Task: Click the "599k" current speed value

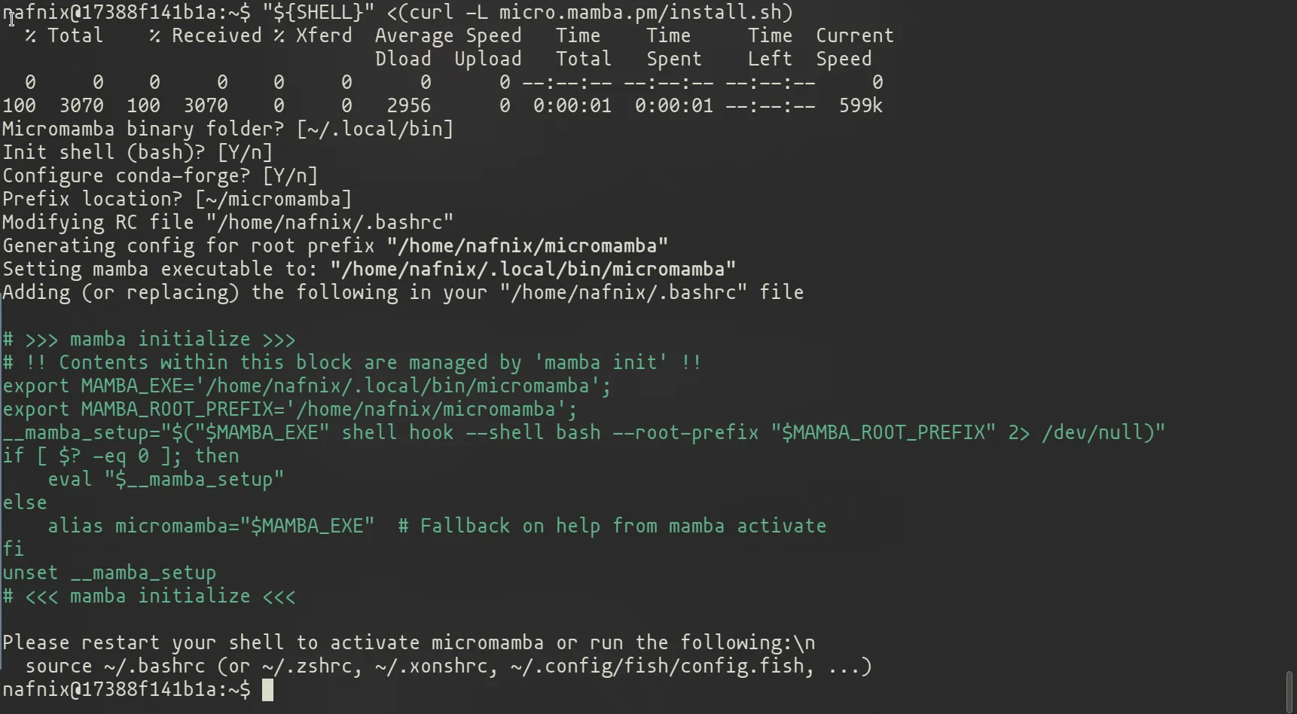Action: [860, 106]
